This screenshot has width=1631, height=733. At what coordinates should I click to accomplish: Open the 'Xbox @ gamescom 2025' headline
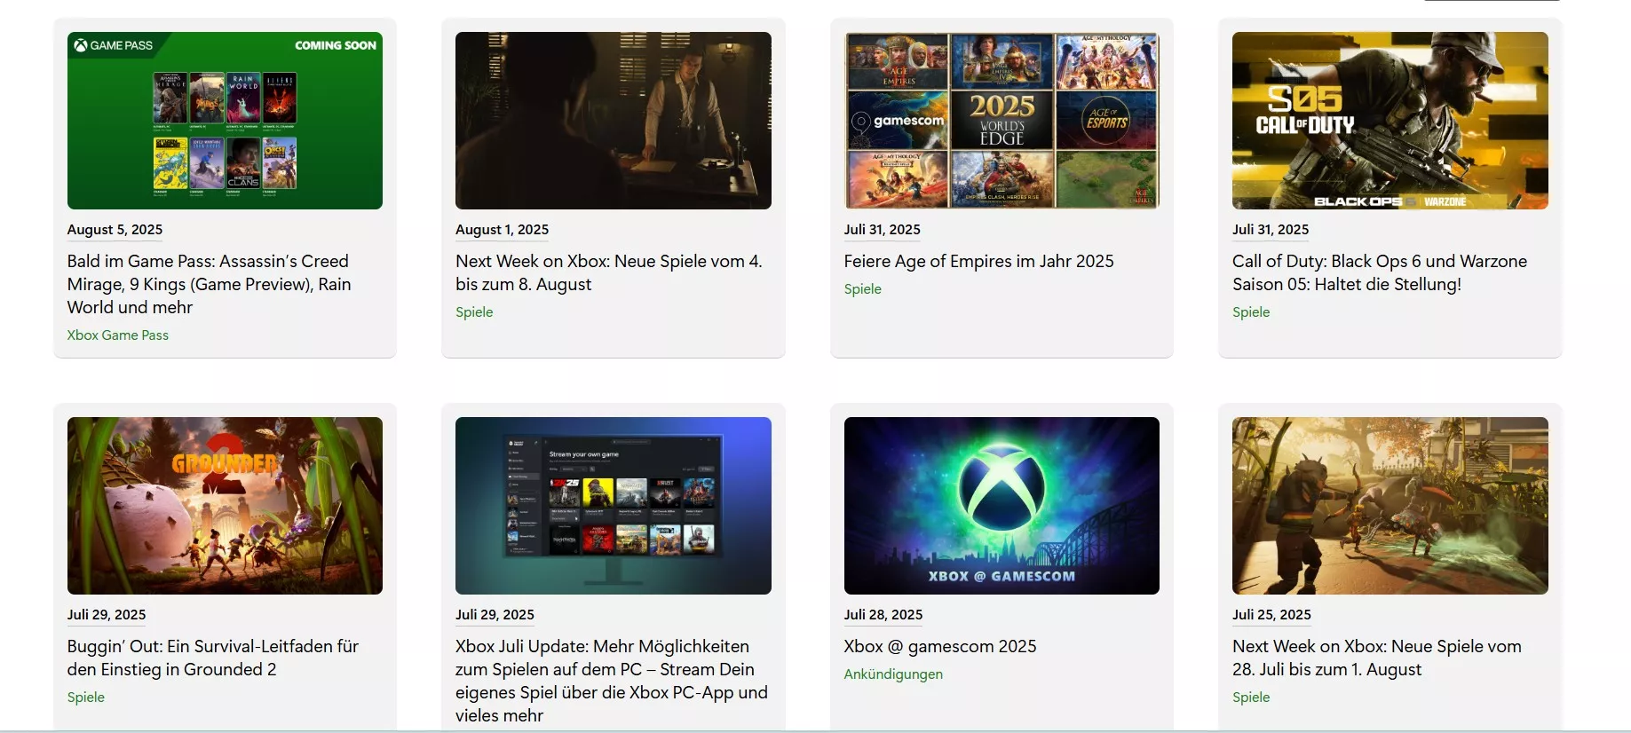pos(939,646)
